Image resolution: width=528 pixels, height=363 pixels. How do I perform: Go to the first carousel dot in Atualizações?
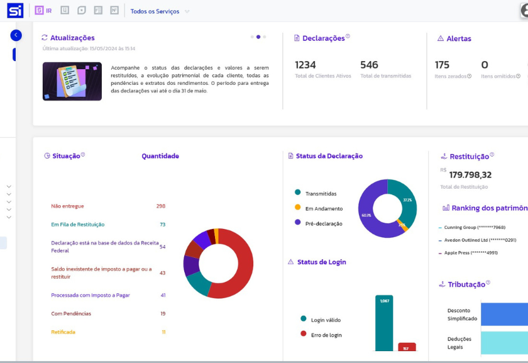pos(252,37)
